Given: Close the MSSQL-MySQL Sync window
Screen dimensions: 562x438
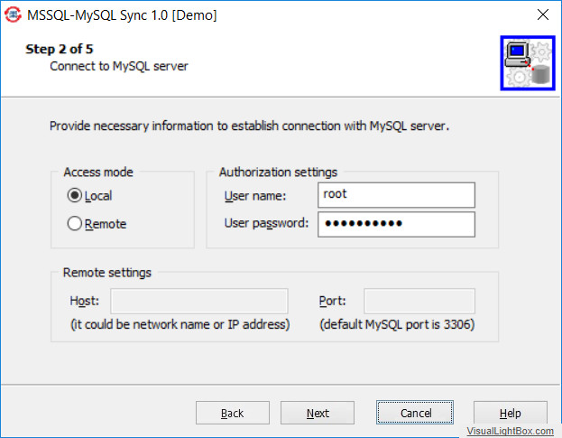Looking at the screenshot, I should coord(543,14).
